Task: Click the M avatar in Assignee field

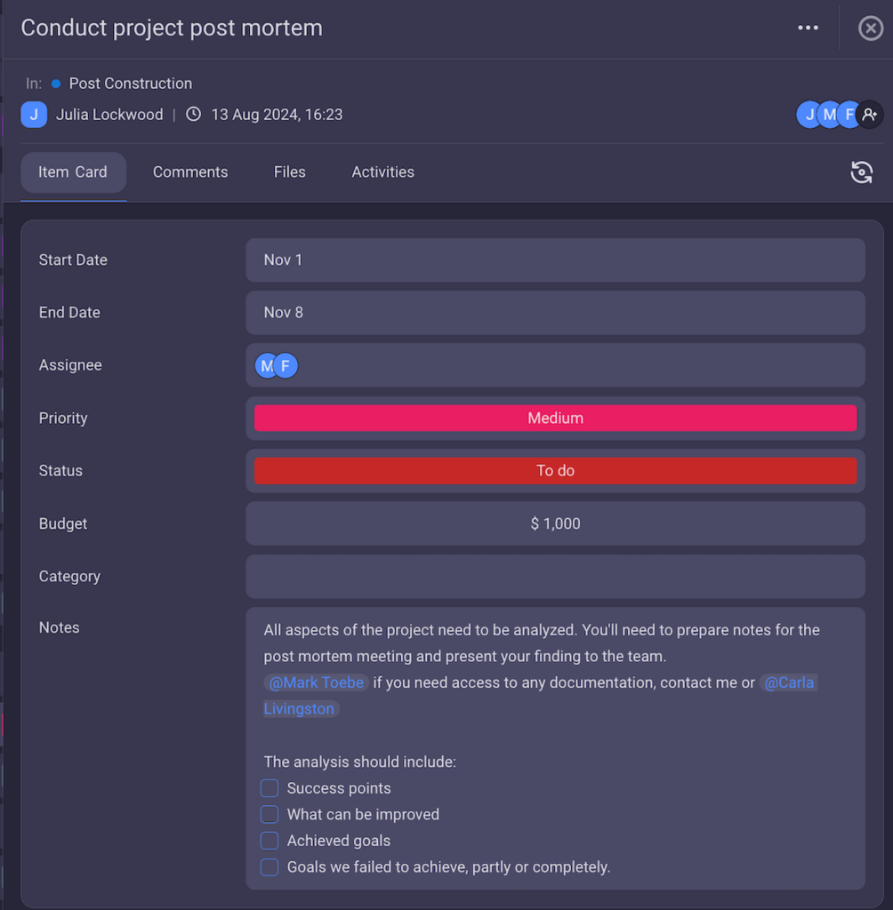Action: 265,366
